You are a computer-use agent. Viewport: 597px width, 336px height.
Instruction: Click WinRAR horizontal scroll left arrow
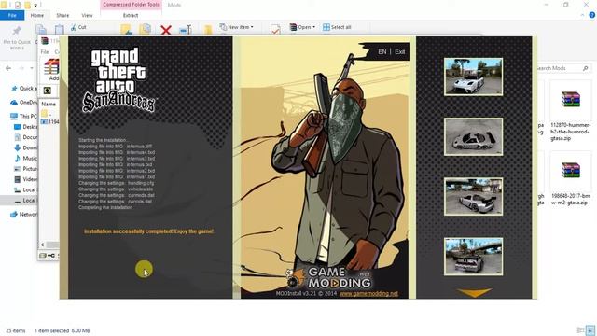pos(42,245)
